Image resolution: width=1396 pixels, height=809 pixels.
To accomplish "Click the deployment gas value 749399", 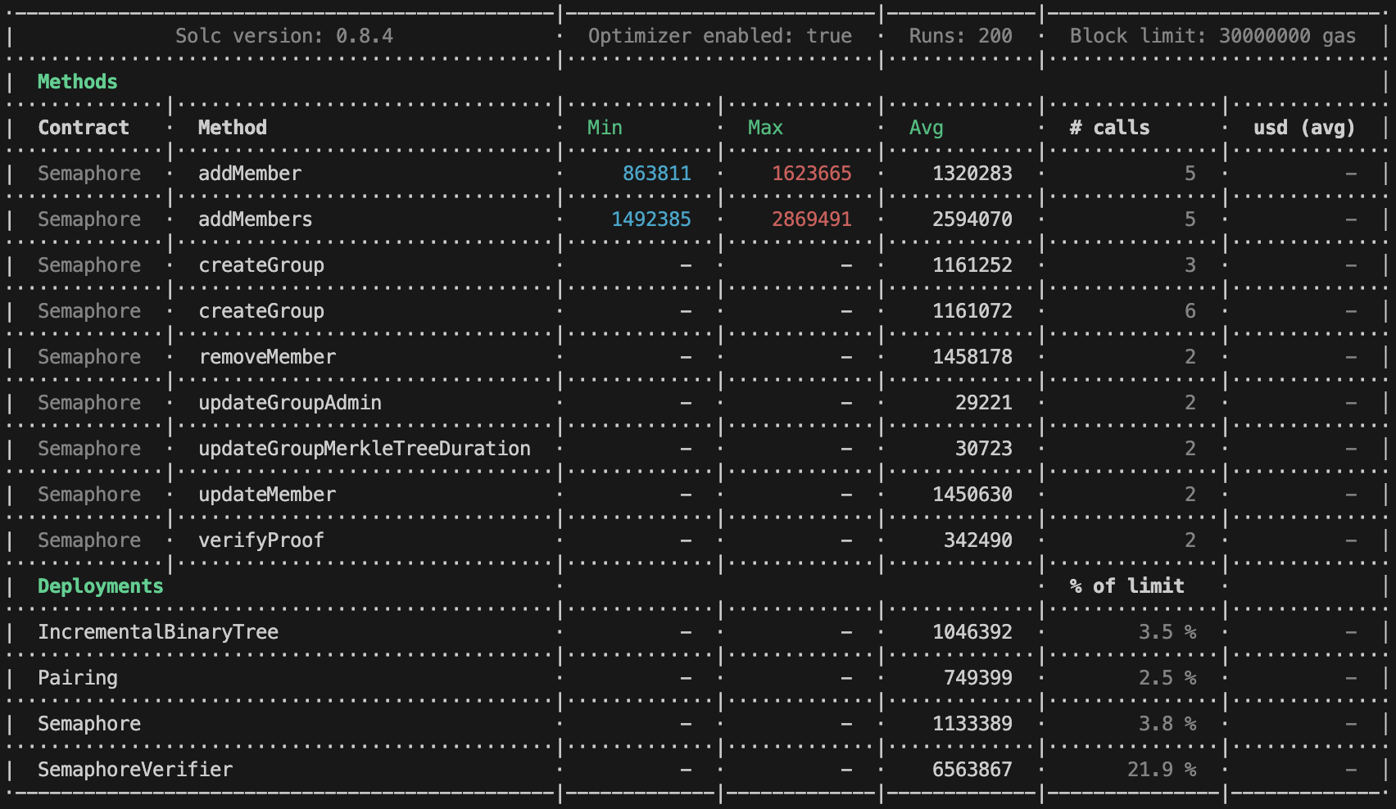I will 978,678.
